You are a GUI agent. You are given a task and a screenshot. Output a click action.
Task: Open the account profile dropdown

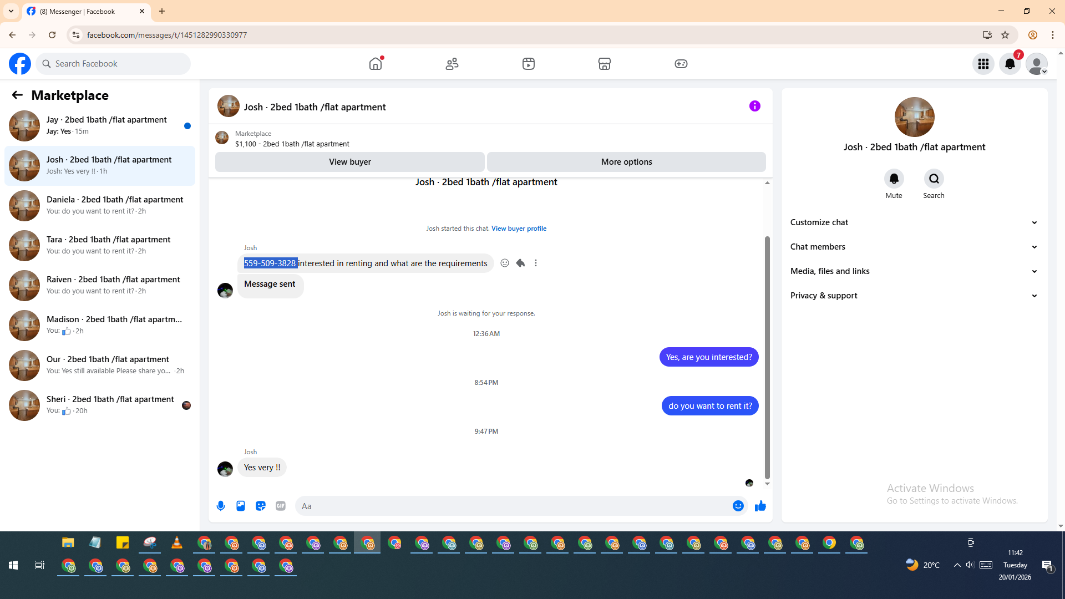[1037, 64]
